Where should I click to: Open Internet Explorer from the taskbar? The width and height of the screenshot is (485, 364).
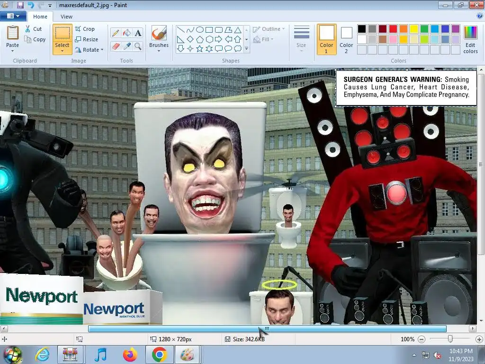42,355
